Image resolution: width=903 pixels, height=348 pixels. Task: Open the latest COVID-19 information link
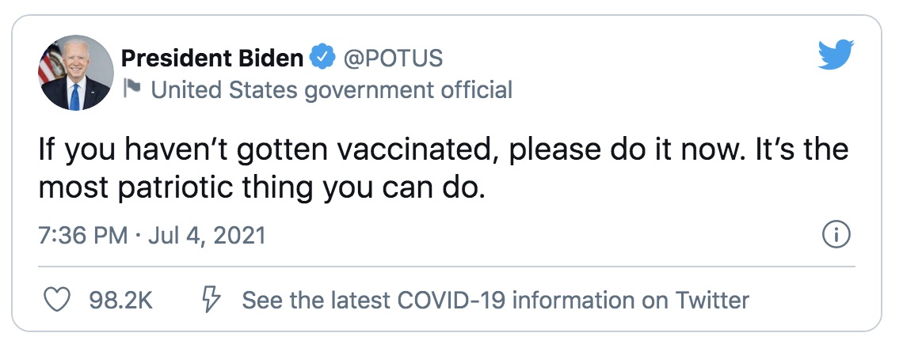click(x=495, y=301)
